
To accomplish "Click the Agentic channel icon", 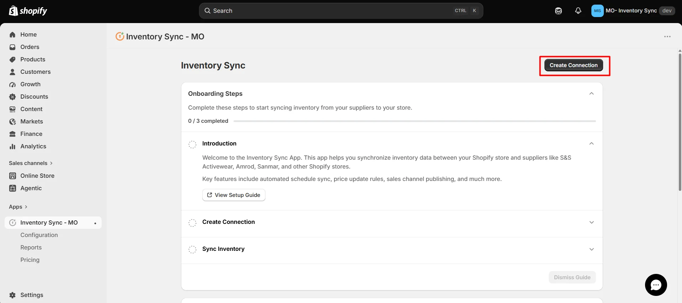I will pyautogui.click(x=12, y=188).
